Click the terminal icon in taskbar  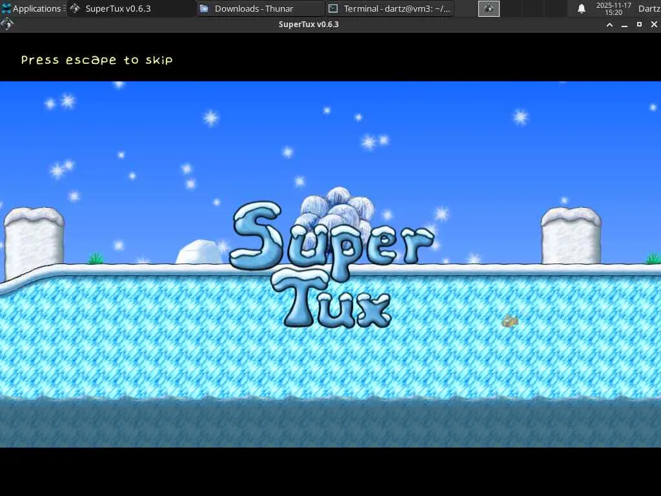click(333, 8)
